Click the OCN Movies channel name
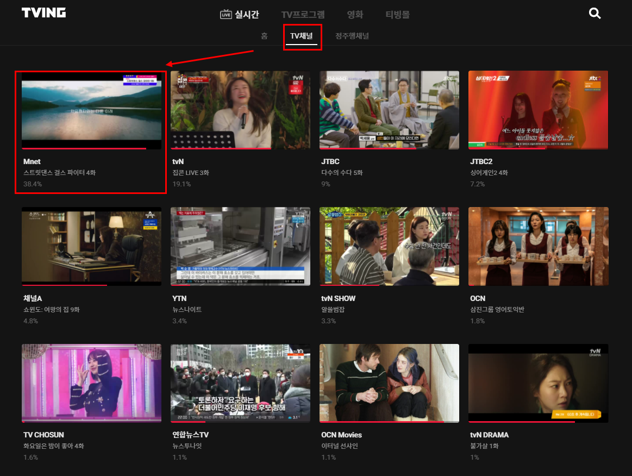This screenshot has width=632, height=476. click(x=341, y=435)
